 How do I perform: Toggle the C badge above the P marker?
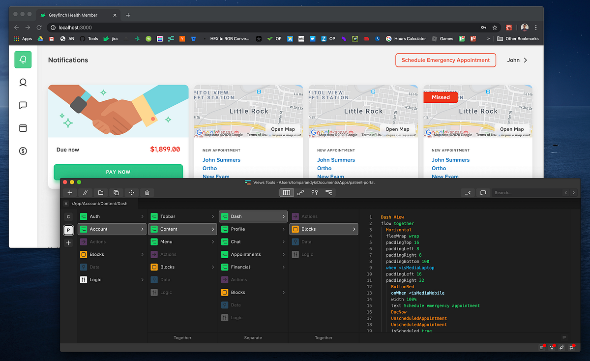[68, 216]
